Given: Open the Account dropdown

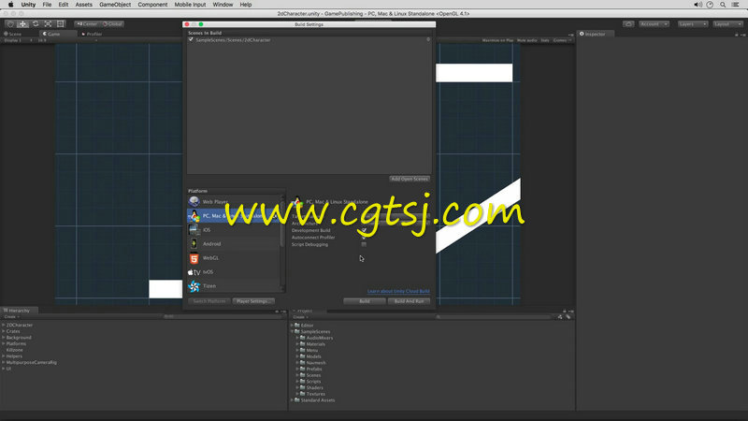Looking at the screenshot, I should point(654,24).
